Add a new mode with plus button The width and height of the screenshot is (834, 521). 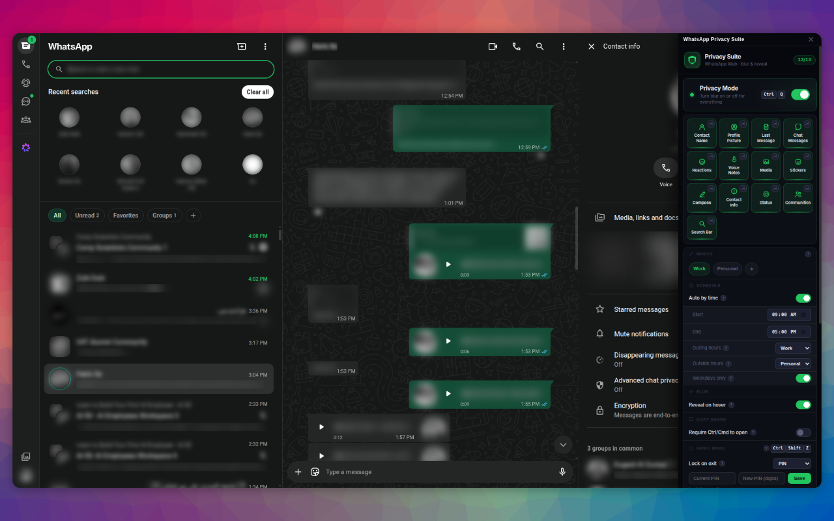pos(752,268)
